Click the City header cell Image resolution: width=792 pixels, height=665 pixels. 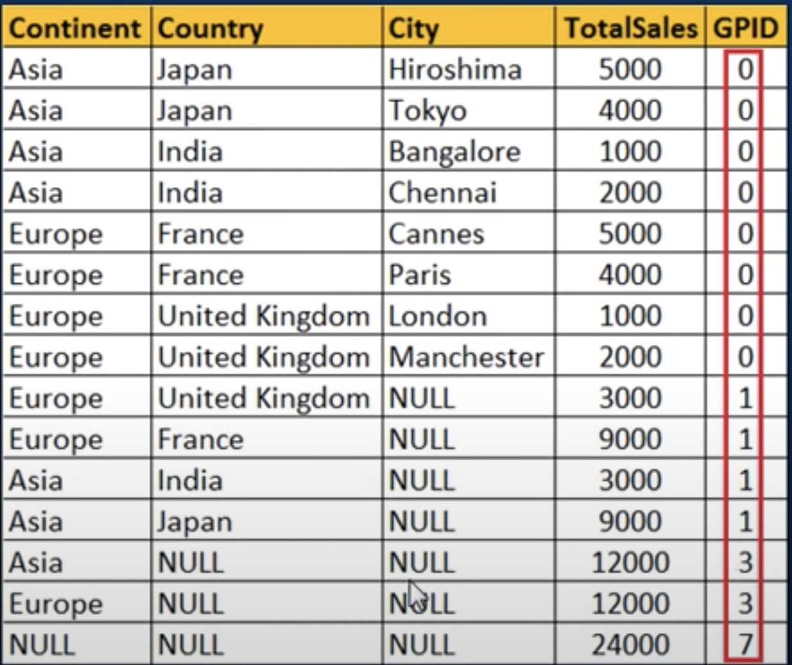(469, 28)
